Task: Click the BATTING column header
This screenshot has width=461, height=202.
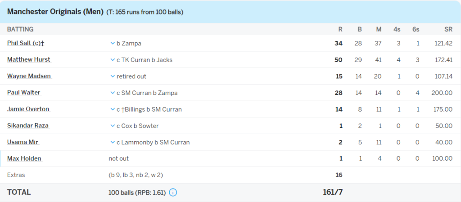Action: point(20,29)
